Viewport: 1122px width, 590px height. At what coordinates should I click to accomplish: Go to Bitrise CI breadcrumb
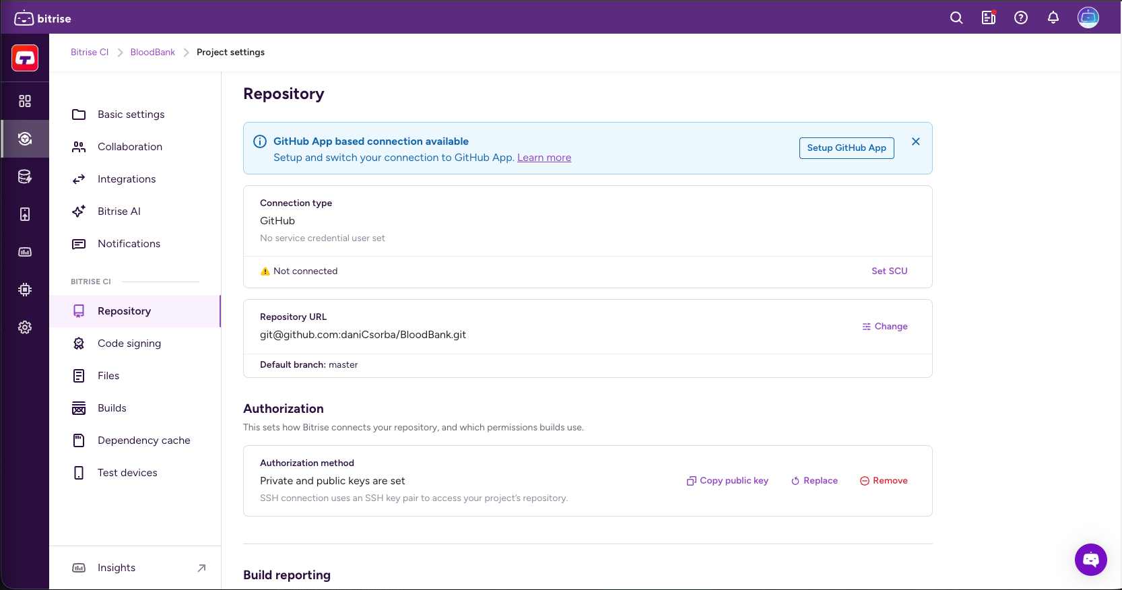tap(90, 53)
